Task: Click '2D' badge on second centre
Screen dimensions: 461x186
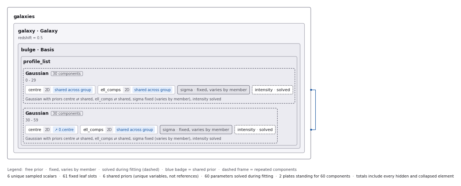Action: pos(47,130)
